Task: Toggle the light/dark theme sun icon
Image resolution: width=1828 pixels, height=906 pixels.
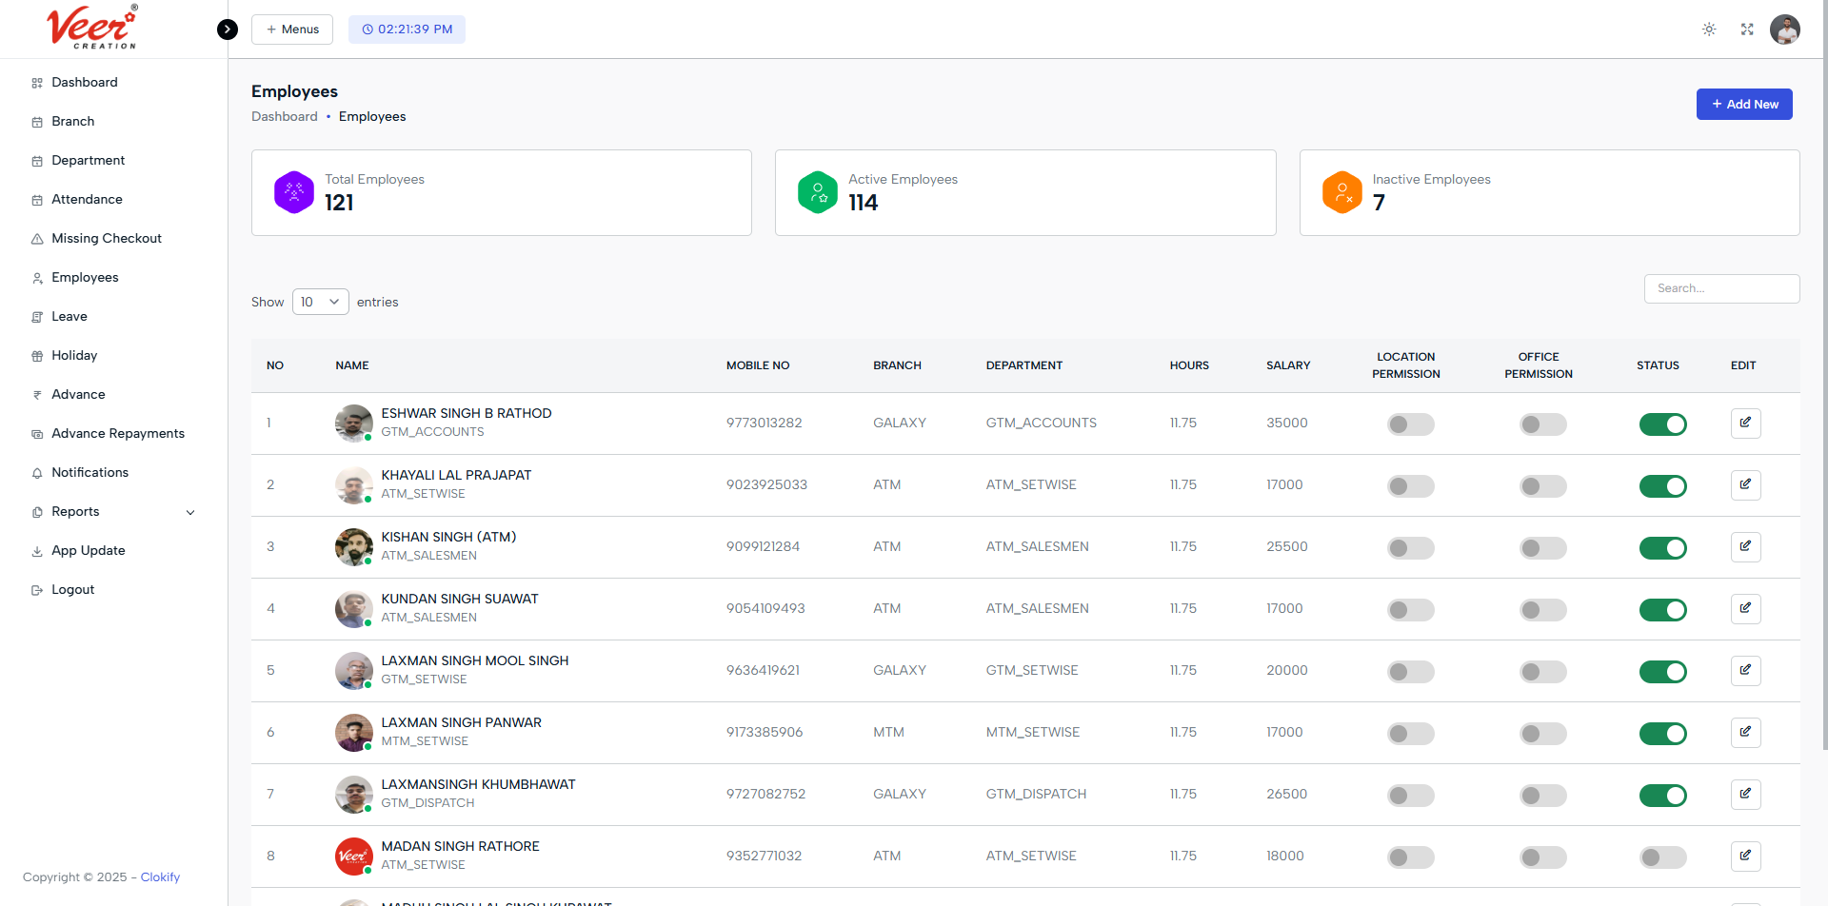Action: [x=1709, y=30]
